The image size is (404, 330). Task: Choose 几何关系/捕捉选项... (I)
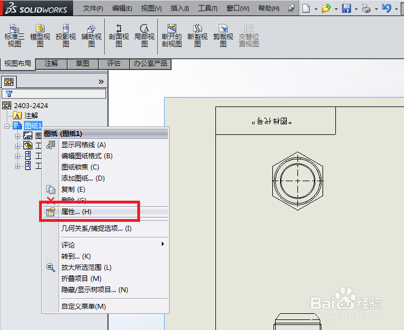coord(105,229)
